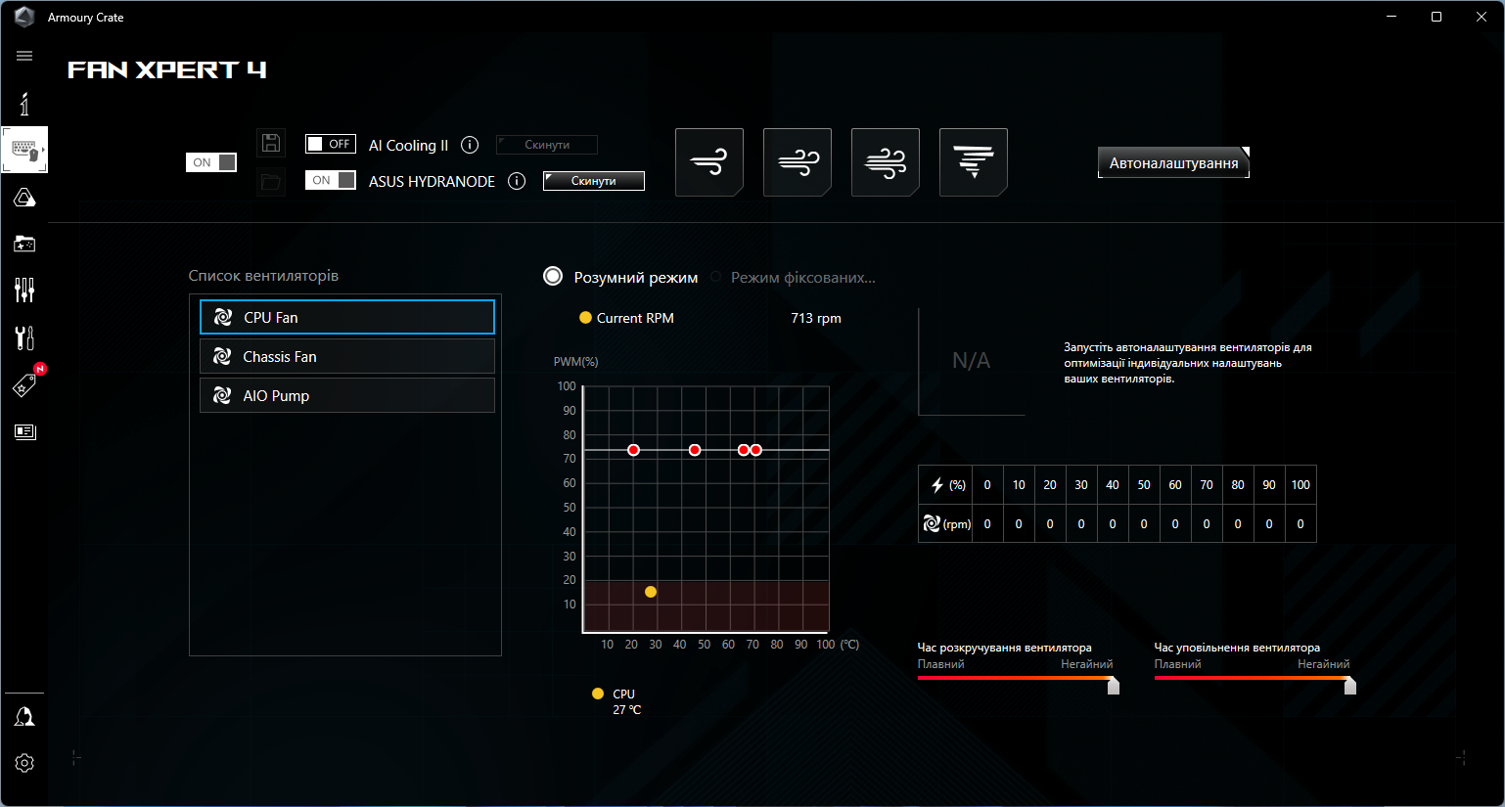The width and height of the screenshot is (1505, 807).
Task: Click the Час уповільнення вентилятора label
Action: 1237,648
